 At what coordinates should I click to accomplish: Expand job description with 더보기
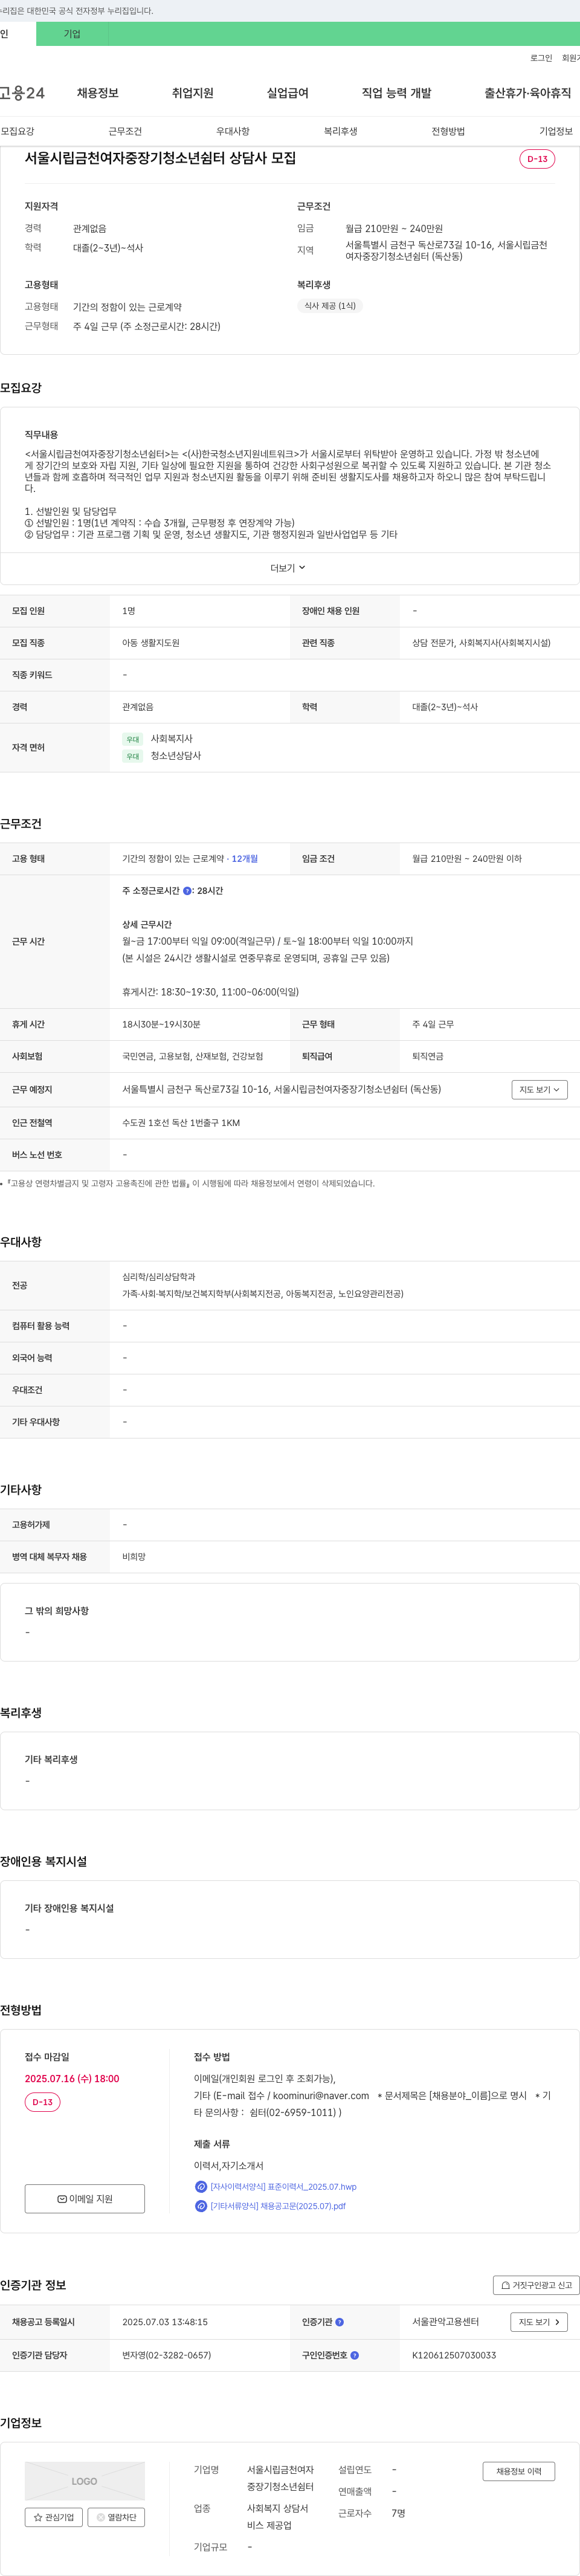tap(288, 568)
